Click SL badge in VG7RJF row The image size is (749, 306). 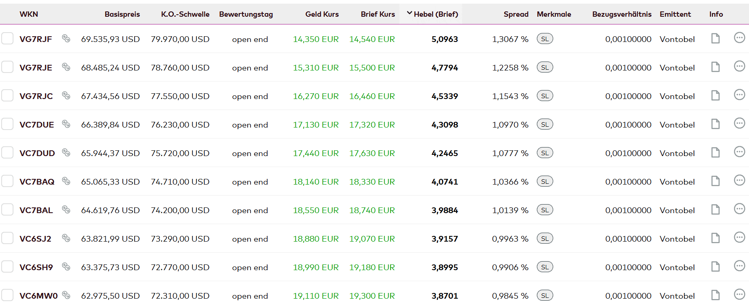(x=545, y=39)
